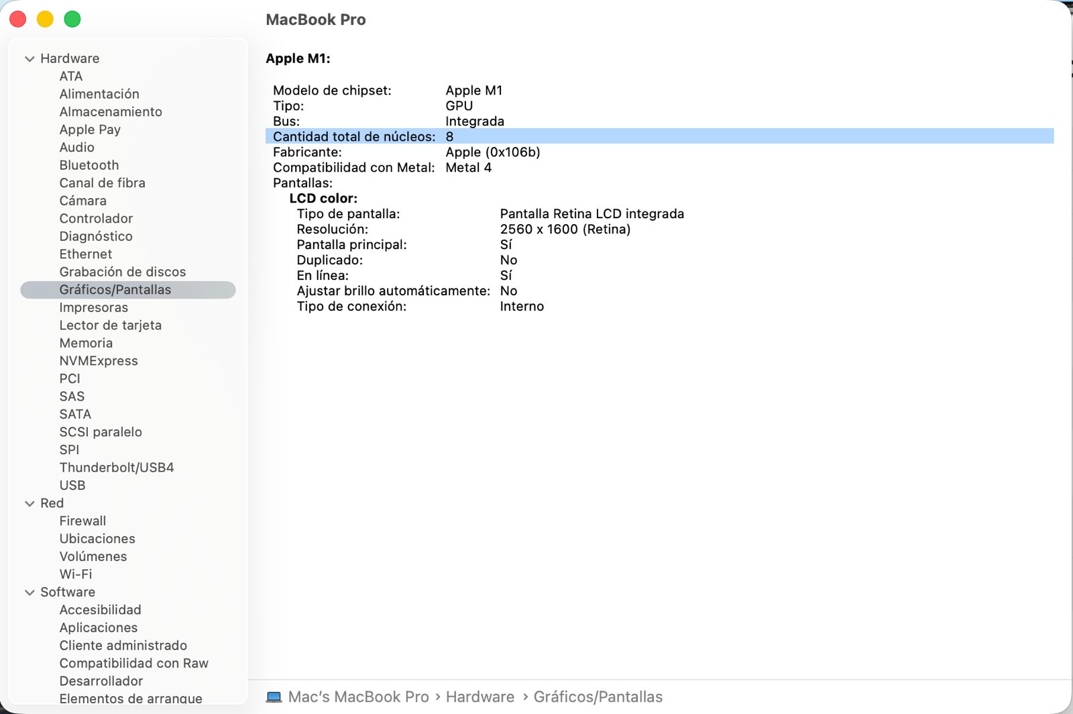Collapse the Software section chevron
The image size is (1073, 714).
point(30,593)
